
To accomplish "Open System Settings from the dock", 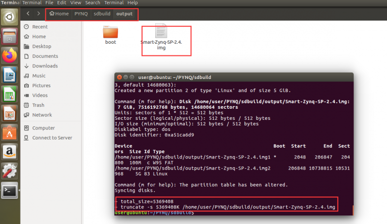I will [x=10, y=171].
